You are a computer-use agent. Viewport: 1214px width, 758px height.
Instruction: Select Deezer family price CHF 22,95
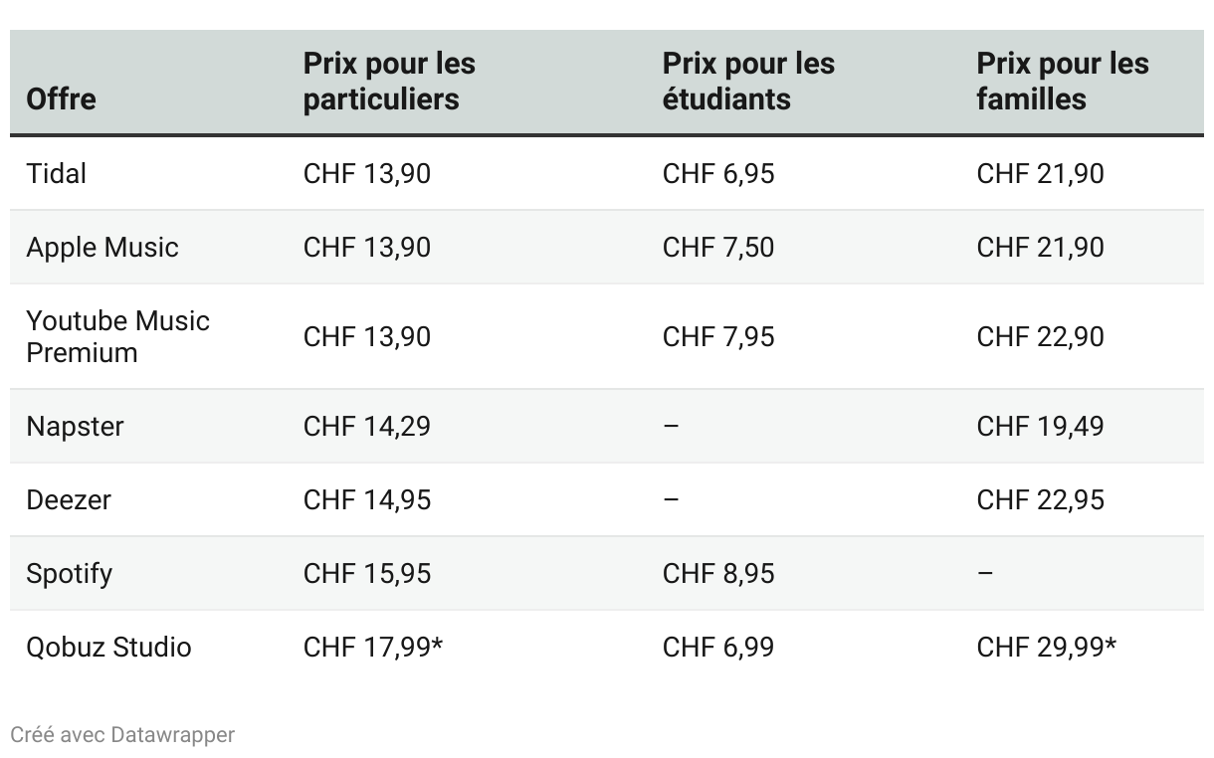tap(1040, 500)
